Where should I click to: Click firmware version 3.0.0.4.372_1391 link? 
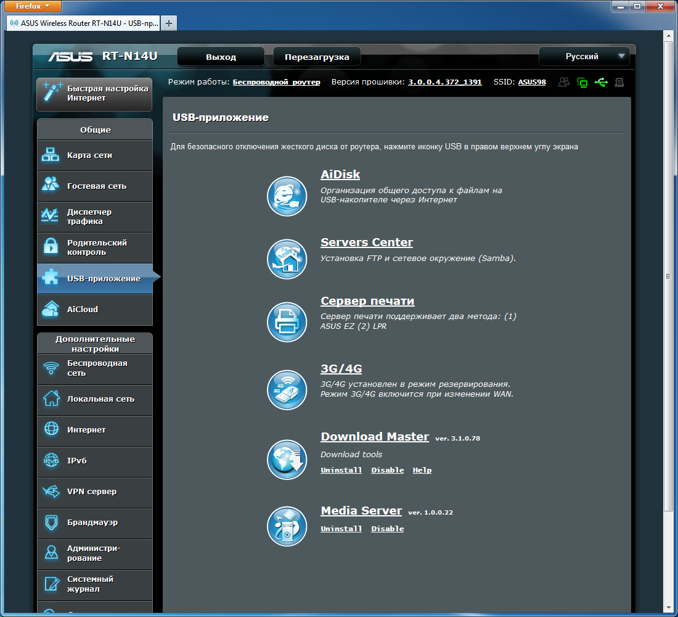(x=445, y=82)
